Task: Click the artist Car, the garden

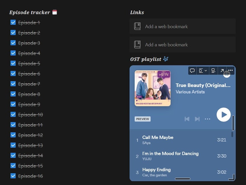Action: pyautogui.click(x=155, y=175)
